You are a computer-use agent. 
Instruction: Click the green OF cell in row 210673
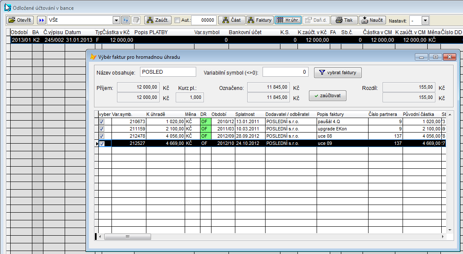pos(206,121)
